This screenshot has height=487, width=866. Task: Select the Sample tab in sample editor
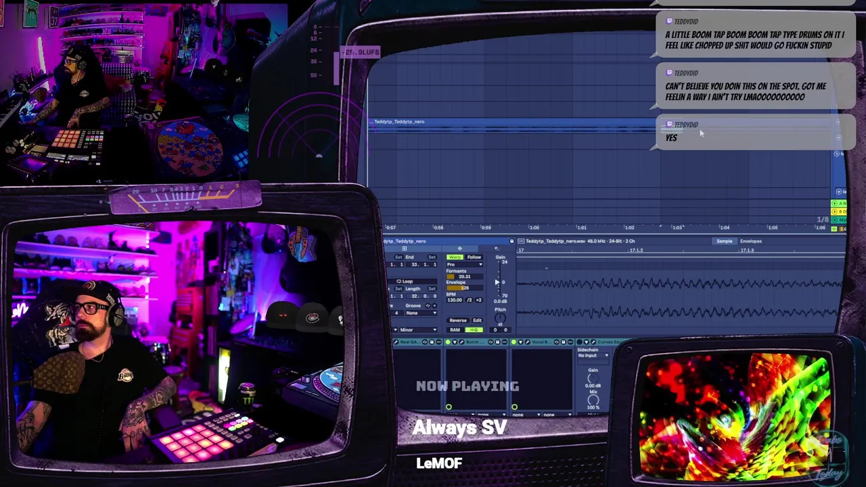(725, 241)
